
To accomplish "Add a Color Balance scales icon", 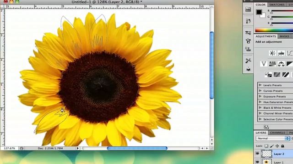I will click(x=281, y=64).
